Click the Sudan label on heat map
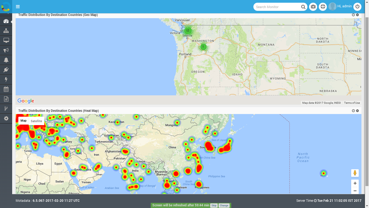This screenshot has height=208, width=369. pos(59,181)
